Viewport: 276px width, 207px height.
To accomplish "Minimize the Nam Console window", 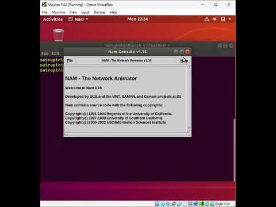I will [176, 52].
